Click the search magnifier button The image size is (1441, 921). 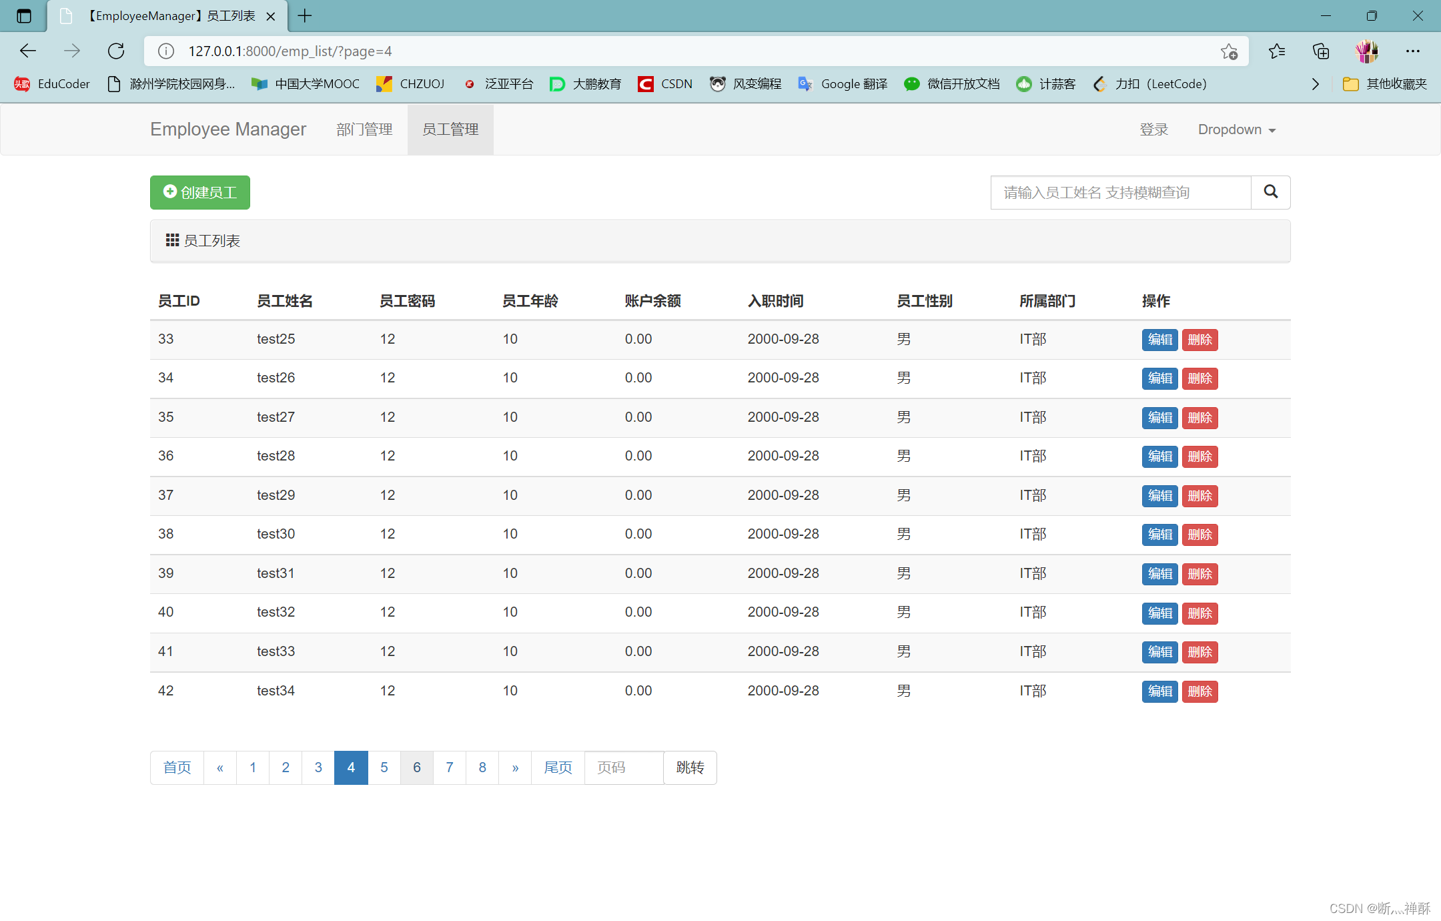[1271, 192]
